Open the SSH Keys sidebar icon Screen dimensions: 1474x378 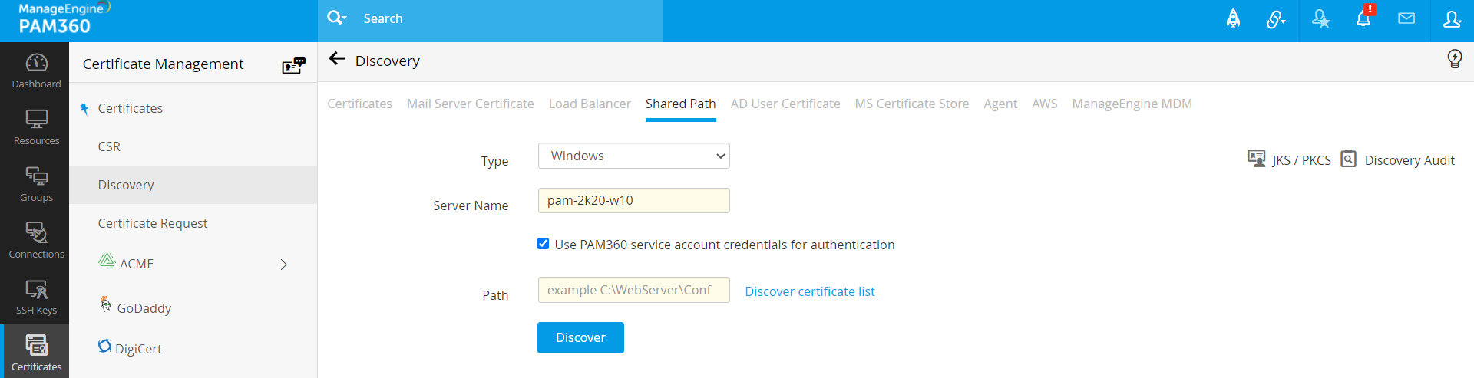pyautogui.click(x=36, y=297)
